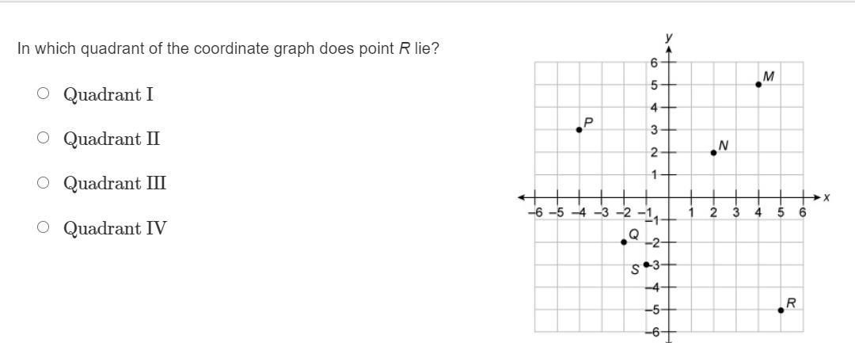Click point R on the graph
The height and width of the screenshot is (343, 855).
pos(781,310)
